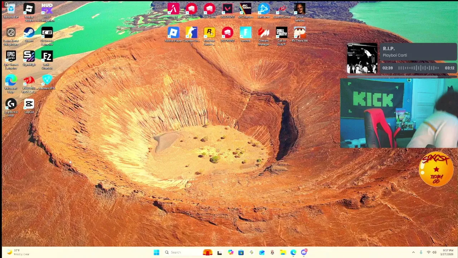Open the FiveM desktop shortcut
The height and width of the screenshot is (258, 458).
(173, 11)
